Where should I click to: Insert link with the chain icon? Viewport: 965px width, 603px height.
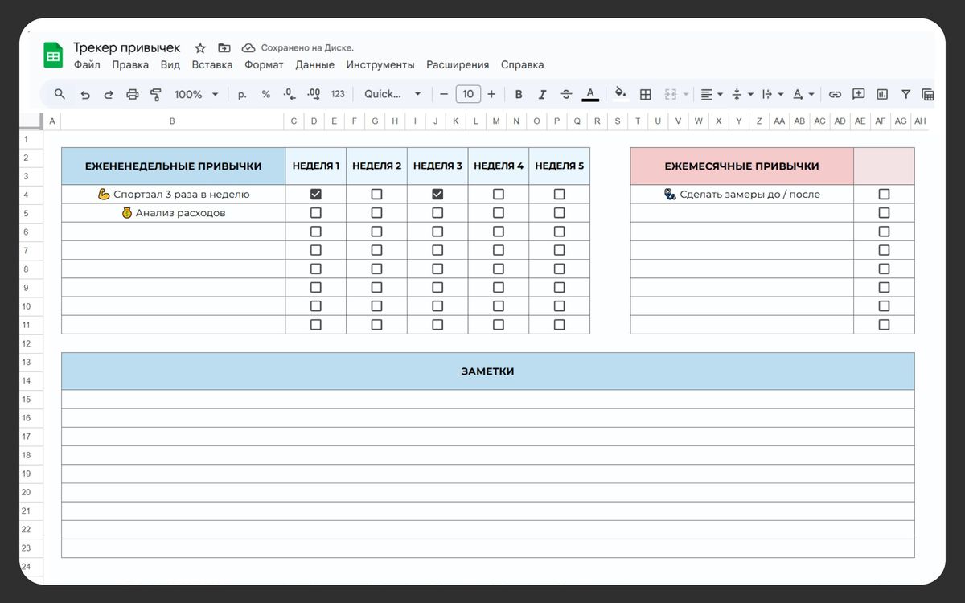(835, 95)
